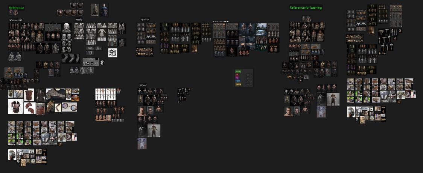Select the grey sculpted forearms image
The image size is (423, 173).
pyautogui.click(x=71, y=58)
